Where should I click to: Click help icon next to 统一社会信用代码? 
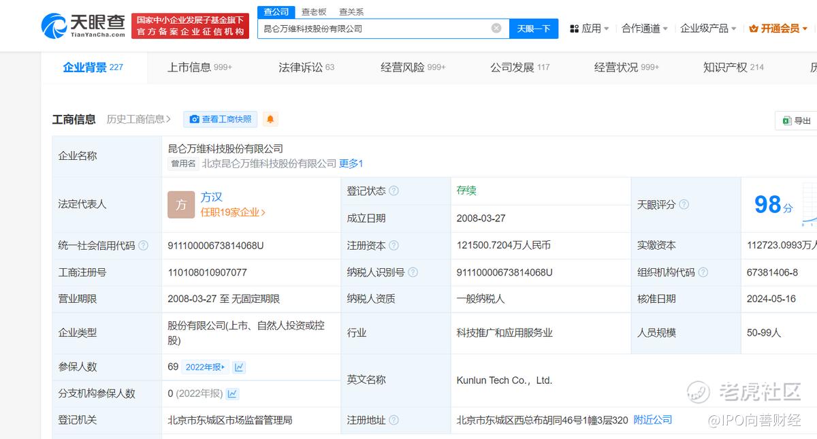click(x=143, y=246)
